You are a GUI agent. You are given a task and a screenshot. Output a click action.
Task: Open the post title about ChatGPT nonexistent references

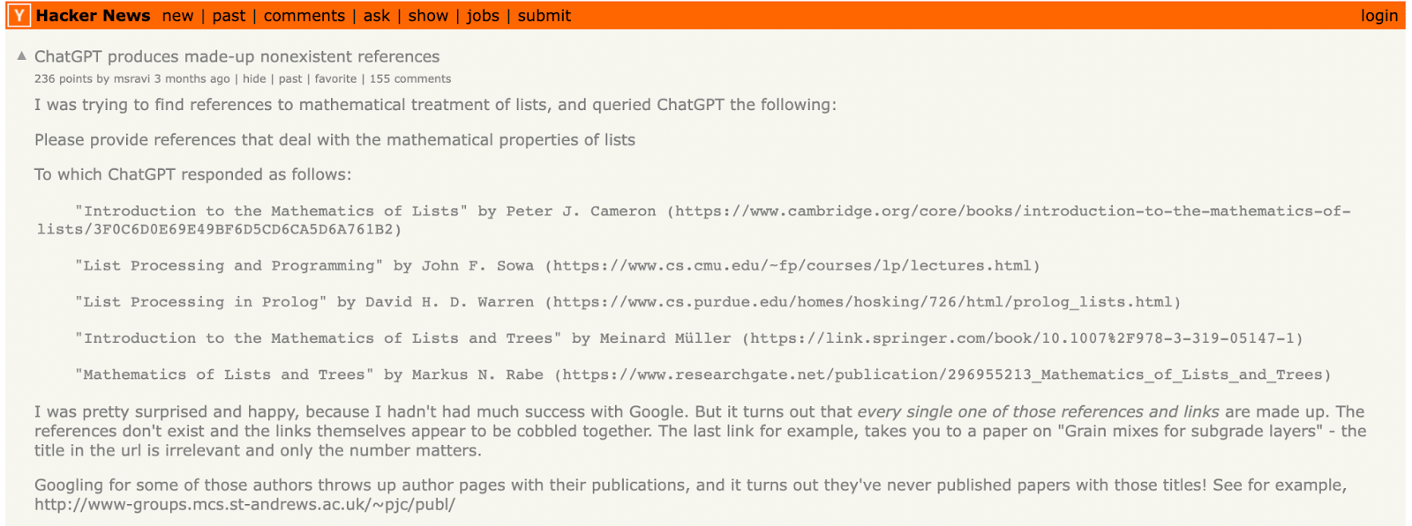(x=237, y=56)
